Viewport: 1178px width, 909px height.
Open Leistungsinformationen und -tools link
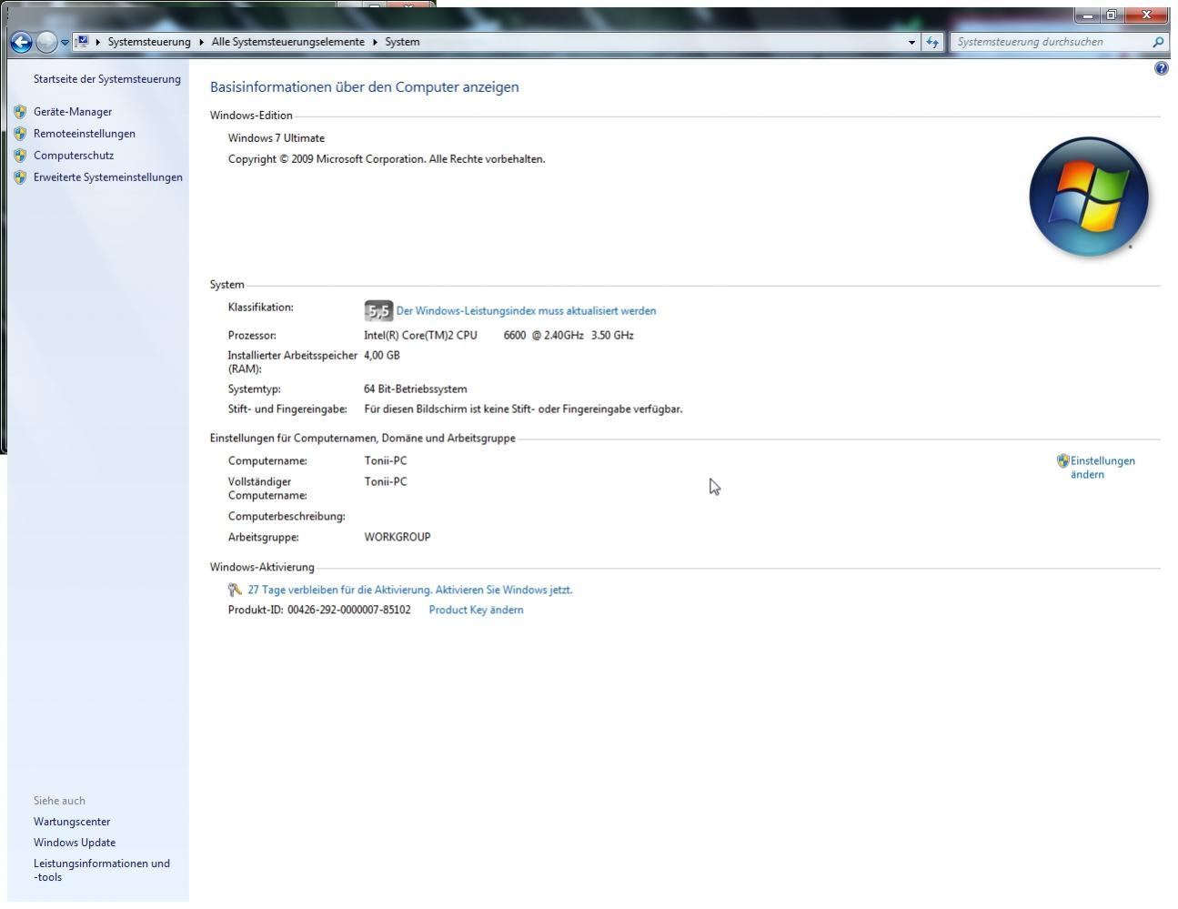(x=102, y=871)
